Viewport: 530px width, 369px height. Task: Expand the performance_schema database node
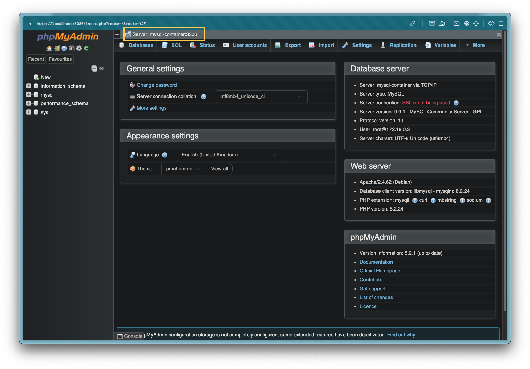coord(29,103)
